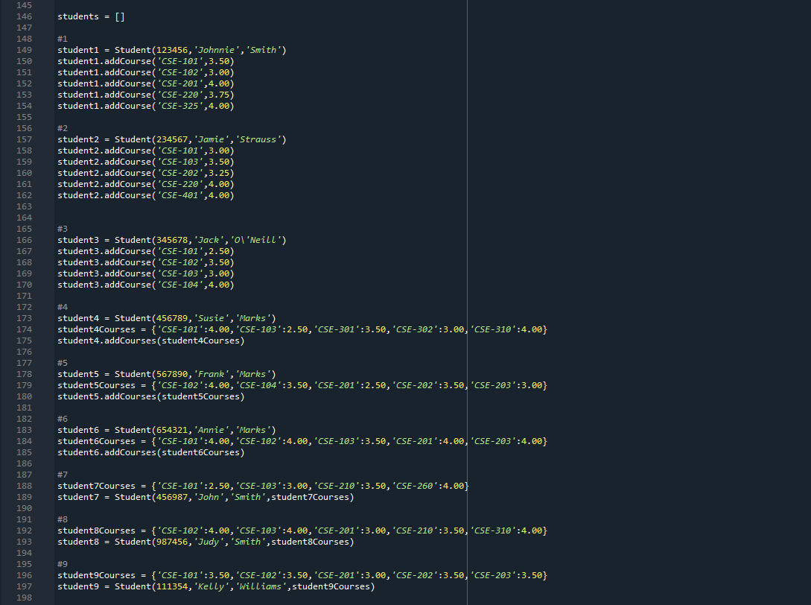Click the name 'Frank'

click(x=211, y=374)
